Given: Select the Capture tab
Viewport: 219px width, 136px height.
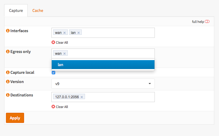Looking at the screenshot, I should (x=16, y=10).
